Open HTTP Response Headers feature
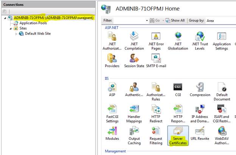The image size is (236, 155). tap(178, 114)
